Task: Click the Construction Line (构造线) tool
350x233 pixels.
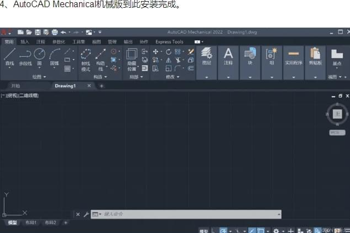Action: (x=101, y=60)
